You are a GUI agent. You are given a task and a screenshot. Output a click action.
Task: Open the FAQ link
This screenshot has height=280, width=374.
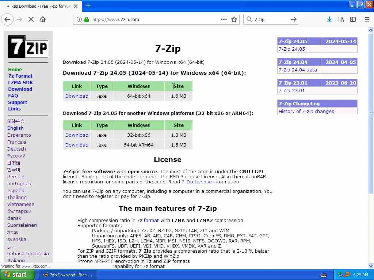(x=13, y=96)
